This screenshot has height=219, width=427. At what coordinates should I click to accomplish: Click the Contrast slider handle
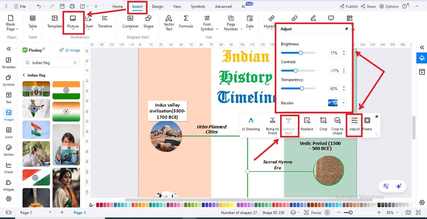tap(295, 71)
